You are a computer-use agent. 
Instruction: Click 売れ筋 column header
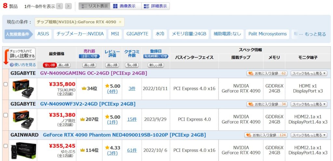(89, 51)
